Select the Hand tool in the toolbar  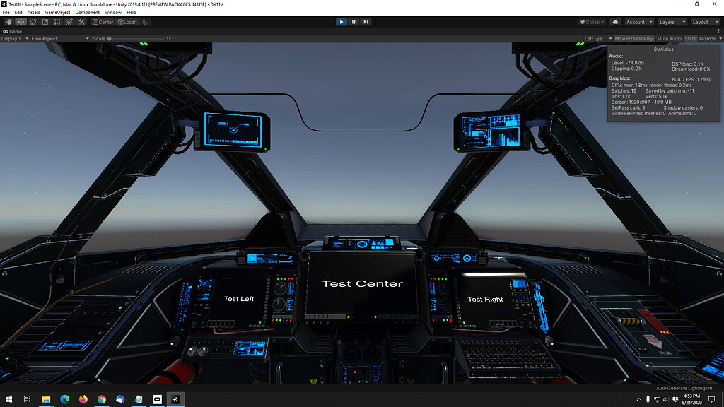[8, 22]
